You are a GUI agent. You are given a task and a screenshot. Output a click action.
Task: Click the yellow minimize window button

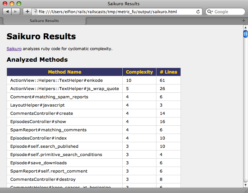tap(12, 4)
